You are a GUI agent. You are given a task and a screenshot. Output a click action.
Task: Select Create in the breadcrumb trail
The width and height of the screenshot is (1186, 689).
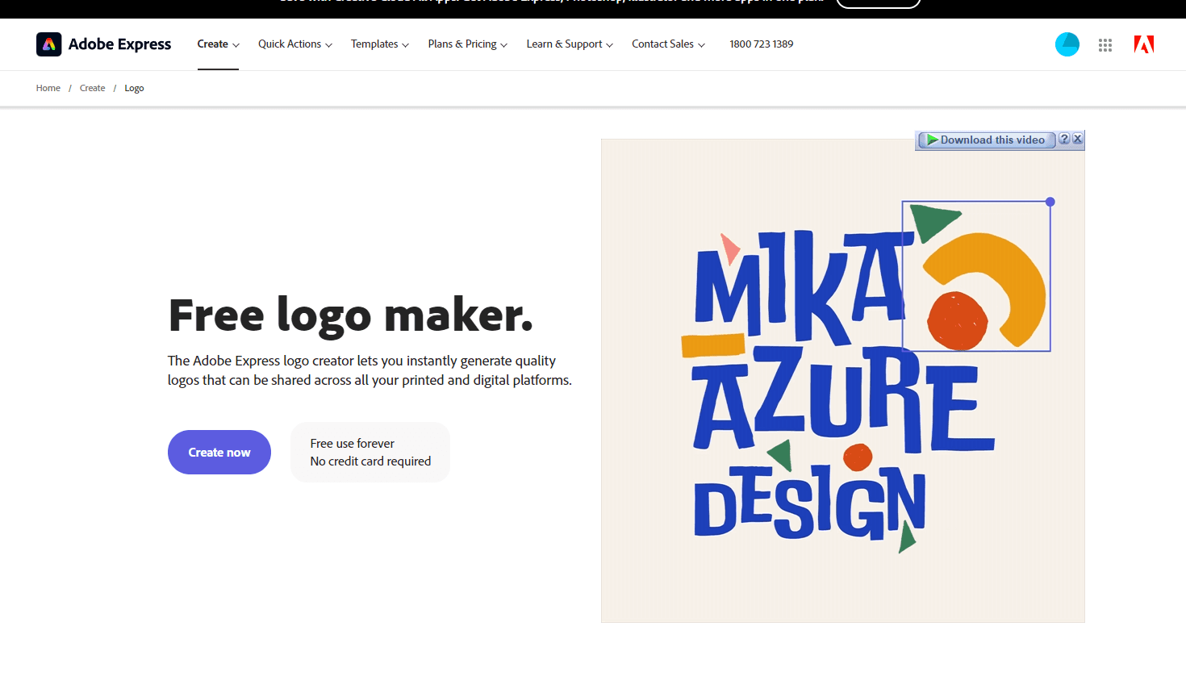tap(92, 88)
